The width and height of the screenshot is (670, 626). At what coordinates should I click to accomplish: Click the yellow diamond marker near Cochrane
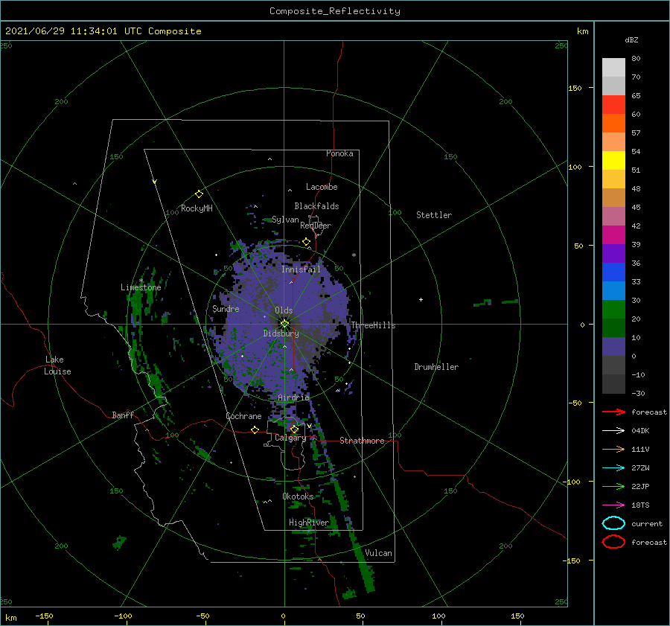tap(255, 429)
